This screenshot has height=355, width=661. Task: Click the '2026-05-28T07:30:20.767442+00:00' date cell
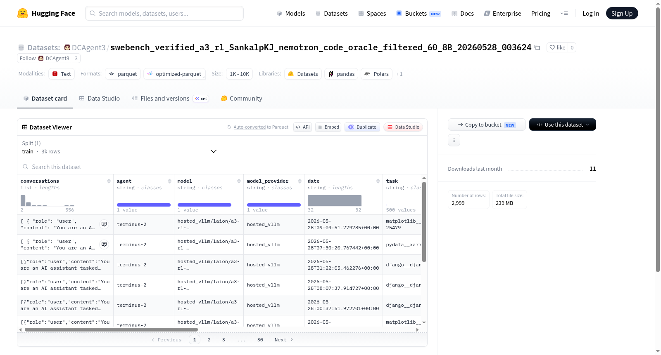(343, 245)
